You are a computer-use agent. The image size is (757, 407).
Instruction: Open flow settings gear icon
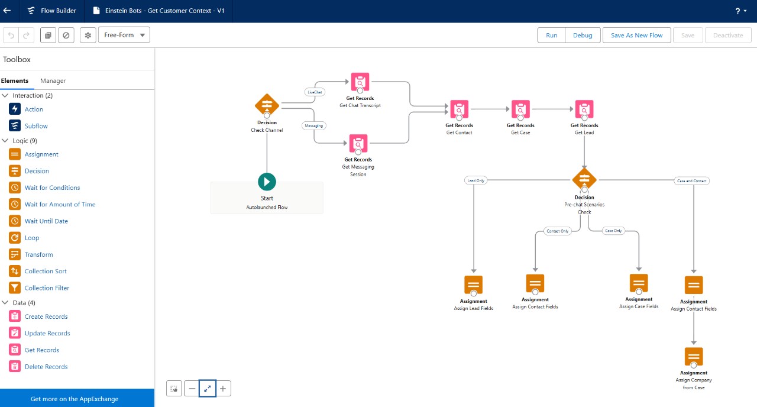(88, 35)
